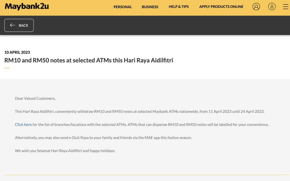Image resolution: width=290 pixels, height=181 pixels.
Task: Open the hamburger menu icon
Action: click(286, 7)
